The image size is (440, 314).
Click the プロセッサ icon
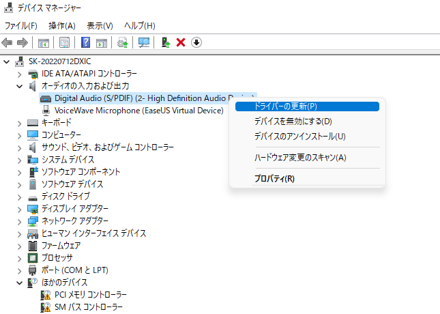pos(33,258)
